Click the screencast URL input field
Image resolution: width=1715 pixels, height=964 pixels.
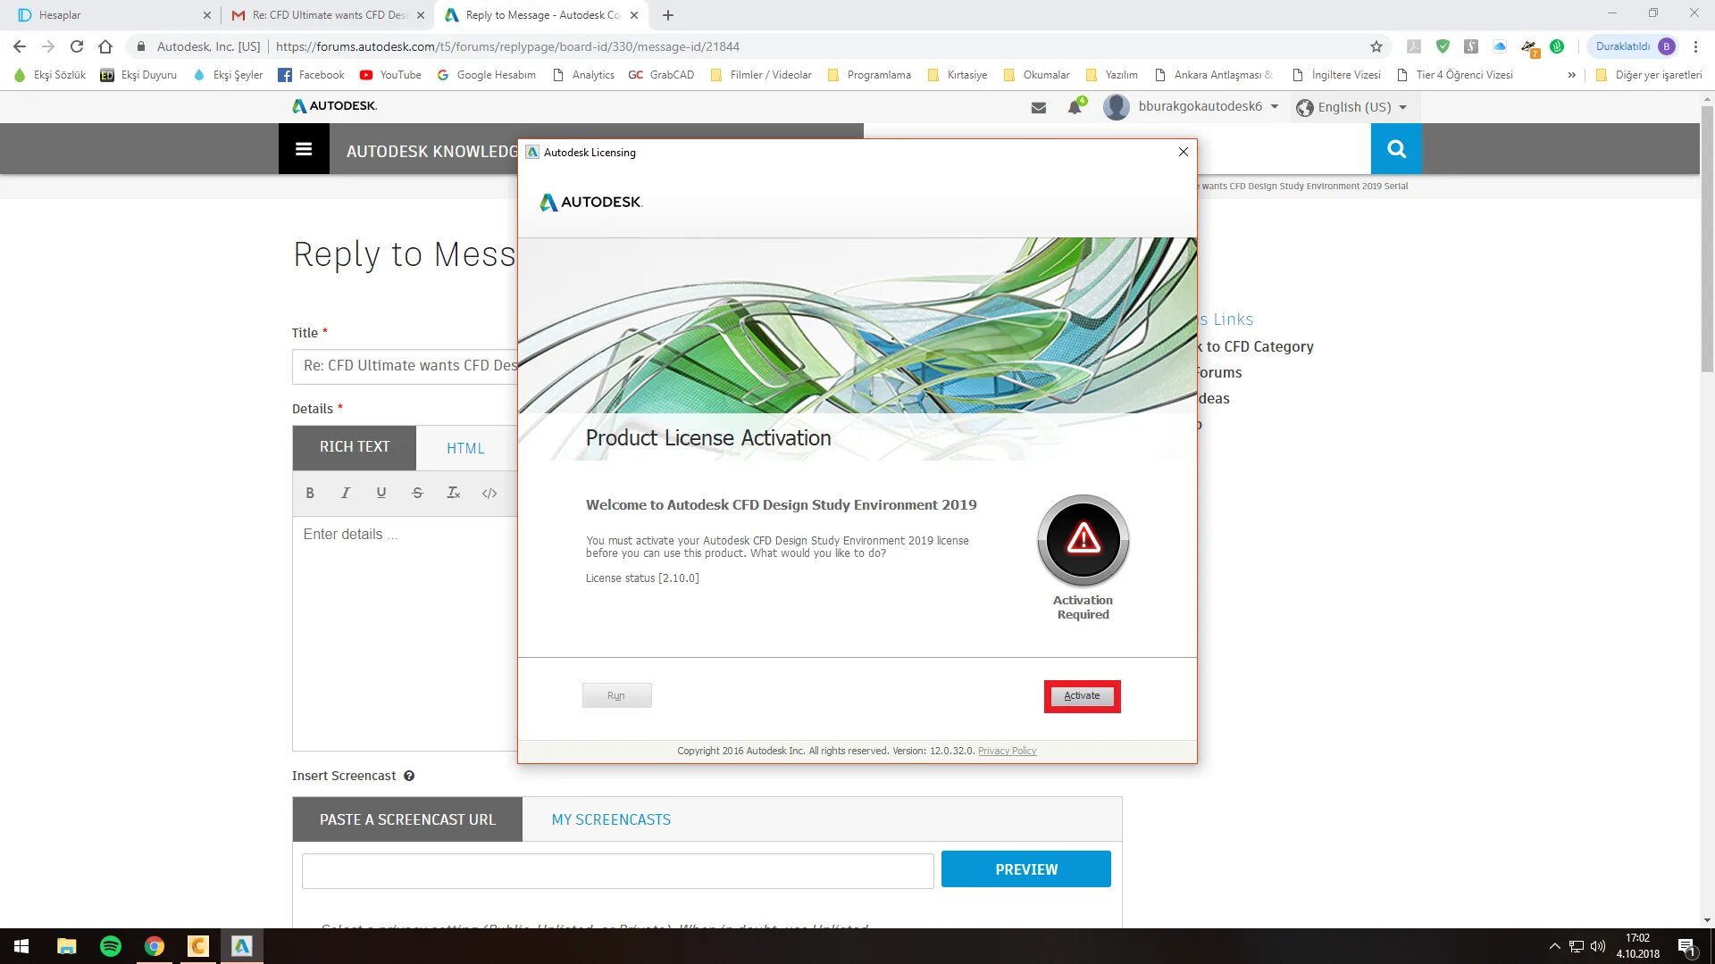[617, 870]
